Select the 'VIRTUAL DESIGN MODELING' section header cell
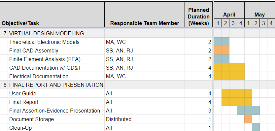 click(x=56, y=33)
